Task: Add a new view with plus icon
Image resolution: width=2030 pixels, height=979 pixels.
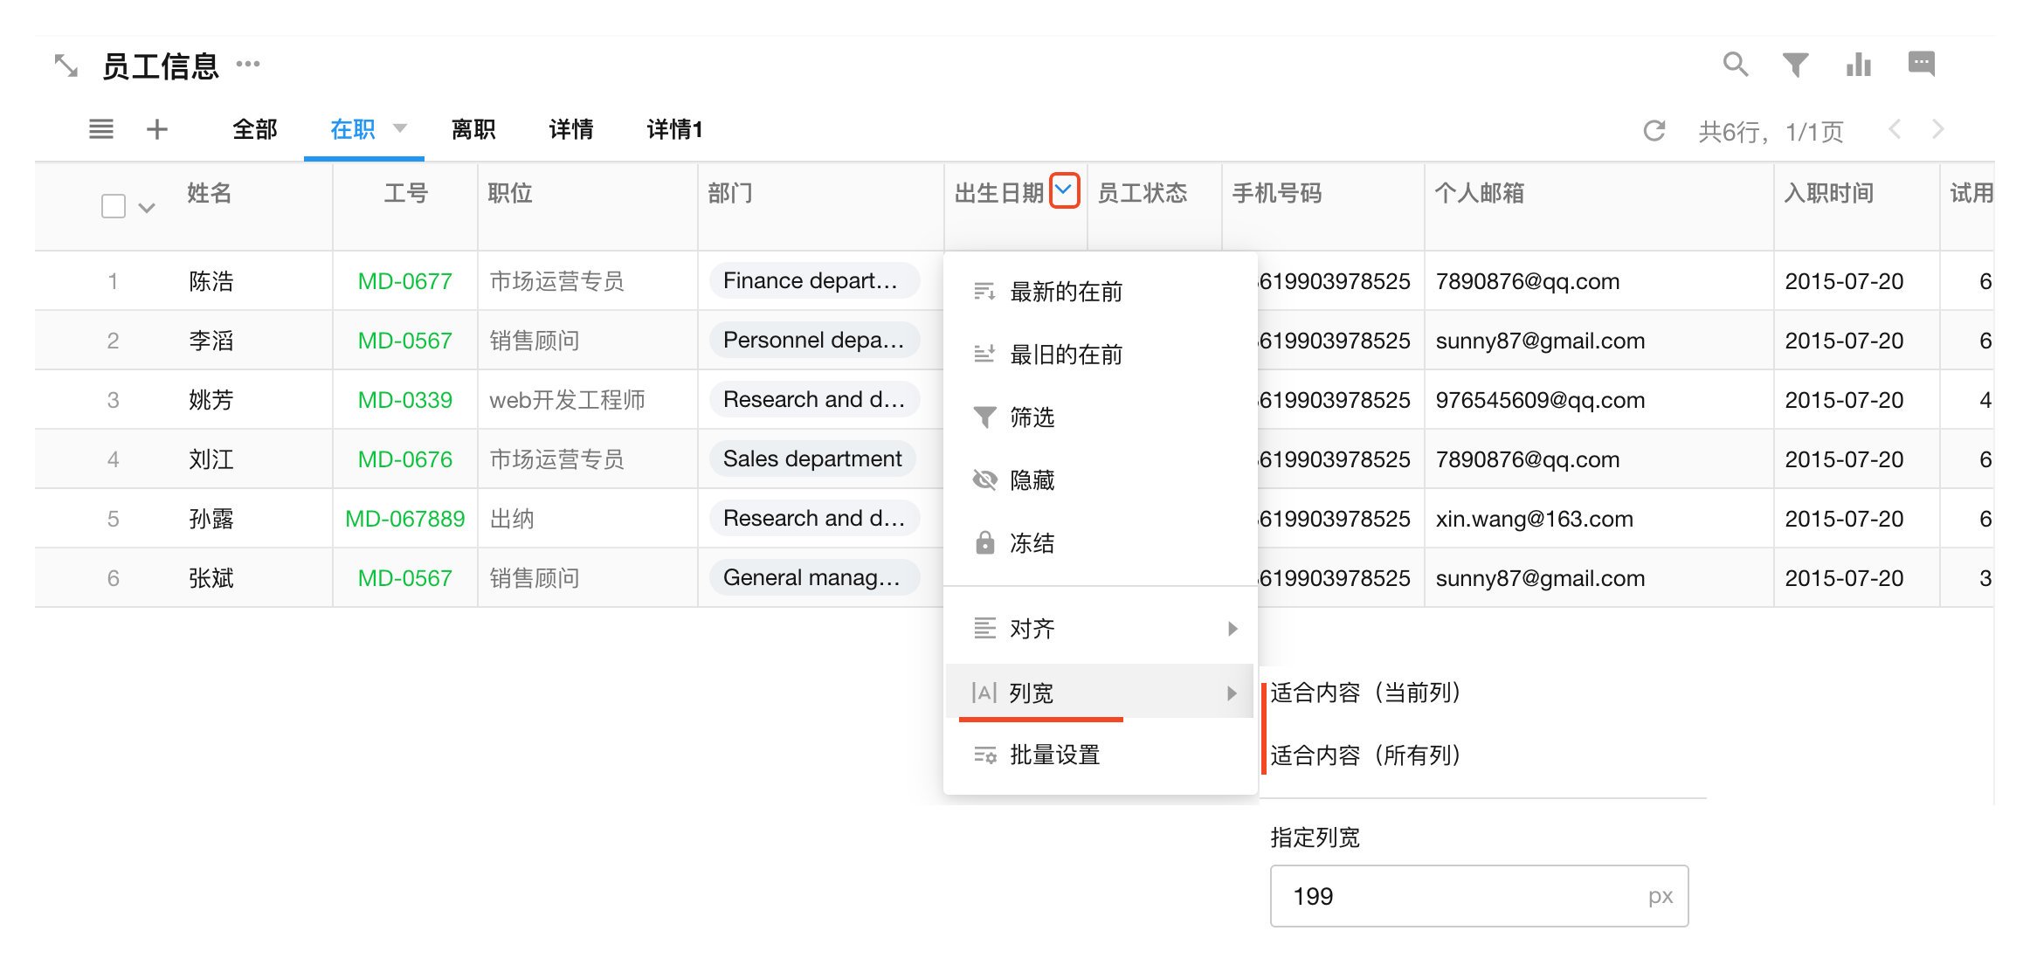Action: (x=157, y=129)
